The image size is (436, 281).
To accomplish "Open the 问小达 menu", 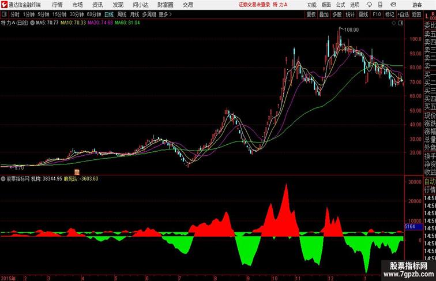I will (x=140, y=5).
